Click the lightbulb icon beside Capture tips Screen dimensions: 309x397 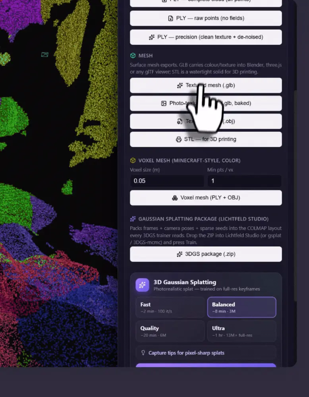point(143,353)
